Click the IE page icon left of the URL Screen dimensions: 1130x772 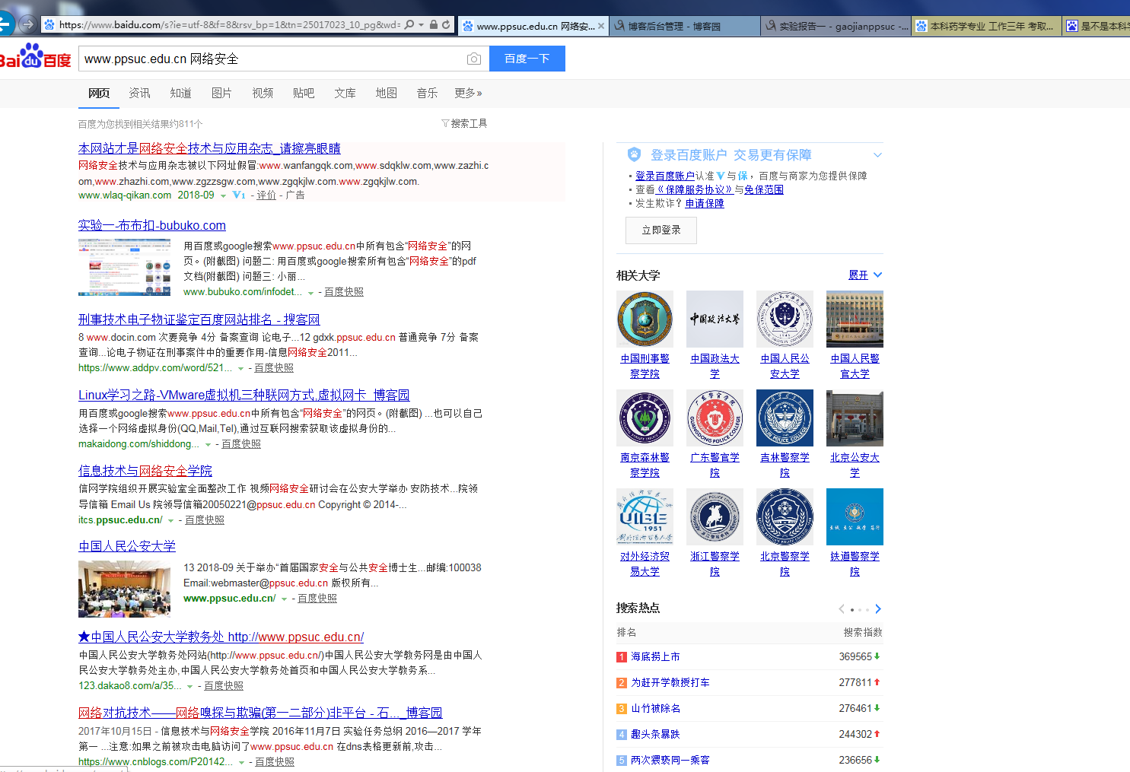[49, 25]
